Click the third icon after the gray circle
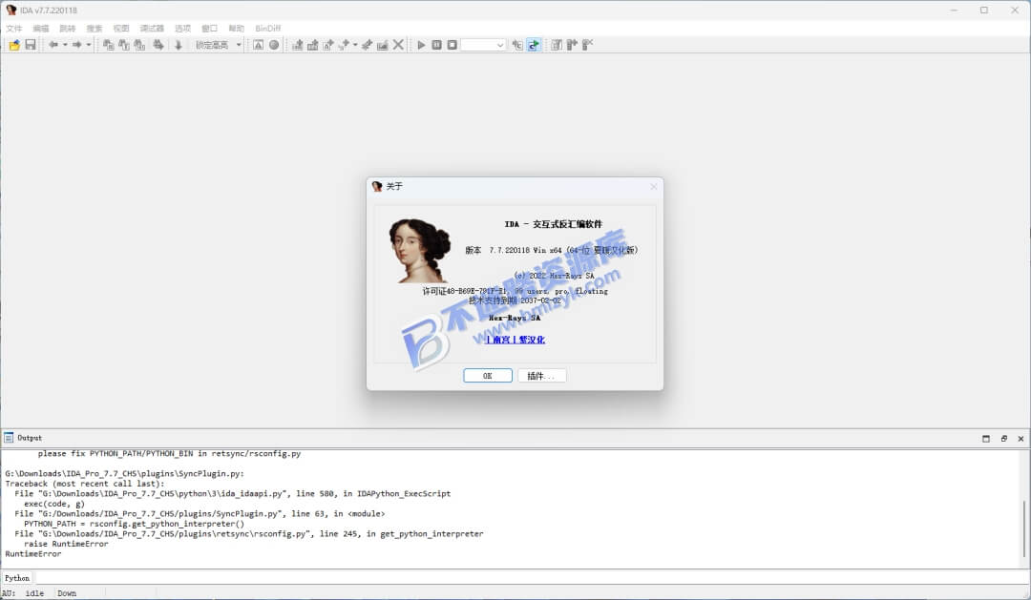The width and height of the screenshot is (1031, 600). coord(328,45)
